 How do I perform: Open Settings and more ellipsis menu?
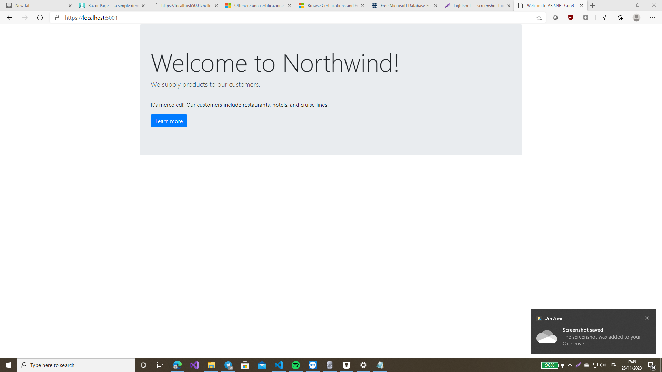[x=652, y=18]
